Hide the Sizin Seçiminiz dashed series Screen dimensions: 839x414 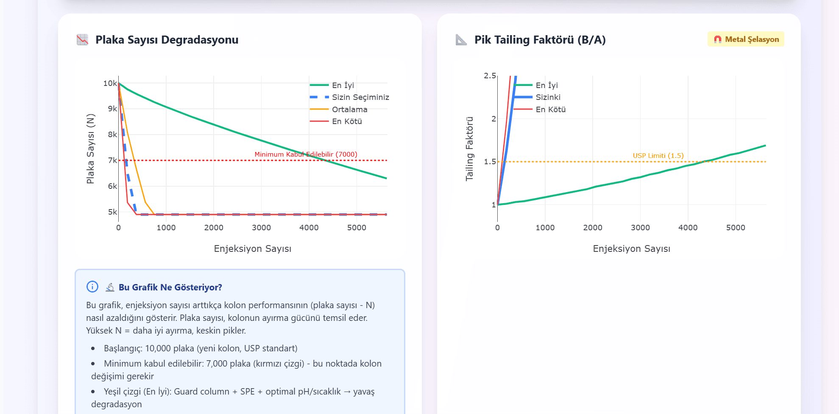coord(360,97)
